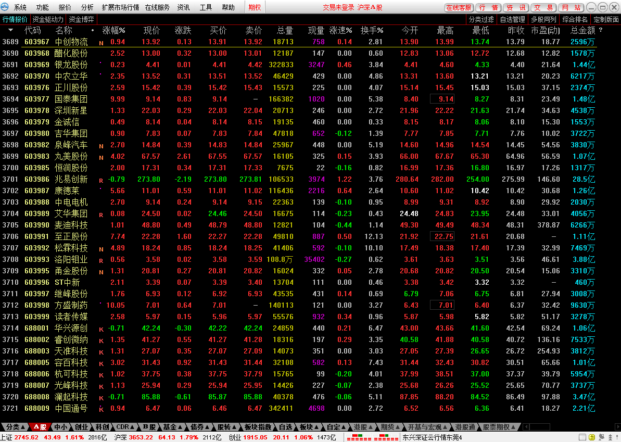Viewport: 621px width, 442px height.
Task: Expand the 债券 tab menu
Action: (x=207, y=427)
